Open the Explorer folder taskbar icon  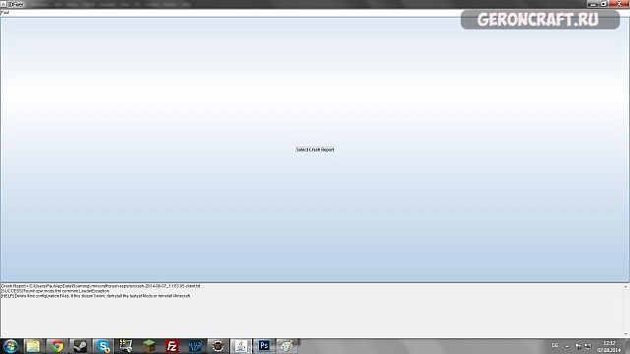pos(33,346)
